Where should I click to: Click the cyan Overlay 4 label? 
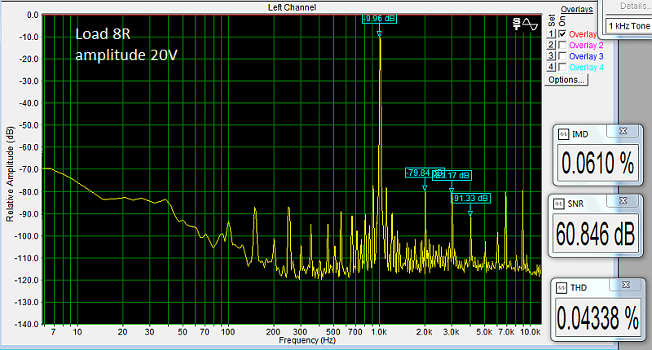586,68
